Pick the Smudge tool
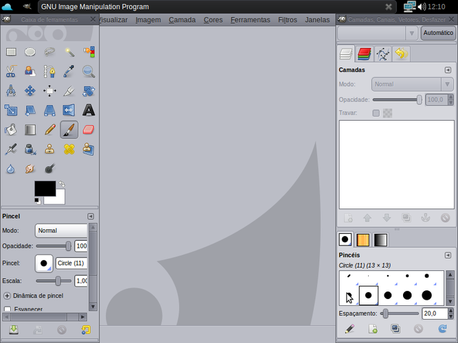Screen dimensions: 458x343 point(30,169)
